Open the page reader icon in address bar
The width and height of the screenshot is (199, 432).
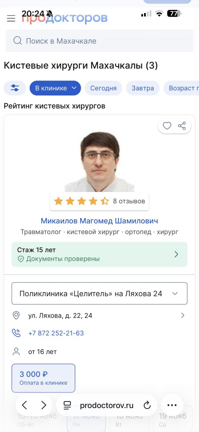click(x=67, y=405)
